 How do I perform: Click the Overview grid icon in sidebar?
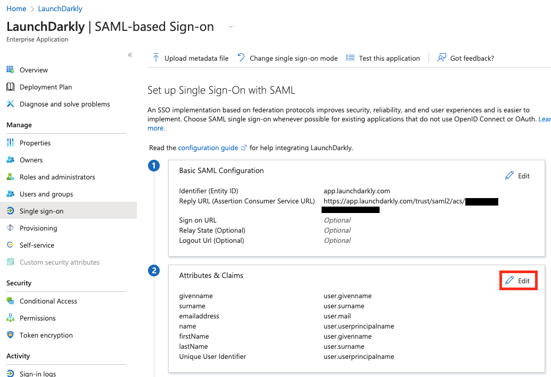click(x=10, y=70)
